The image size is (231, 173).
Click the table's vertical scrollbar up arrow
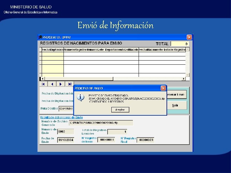[x=187, y=49]
